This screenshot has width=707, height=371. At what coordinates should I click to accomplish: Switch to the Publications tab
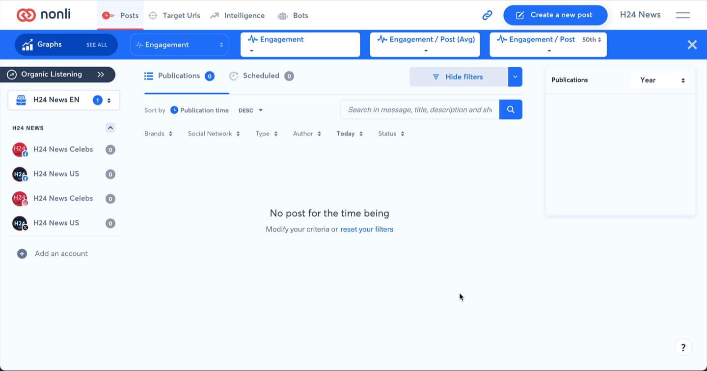pos(179,76)
